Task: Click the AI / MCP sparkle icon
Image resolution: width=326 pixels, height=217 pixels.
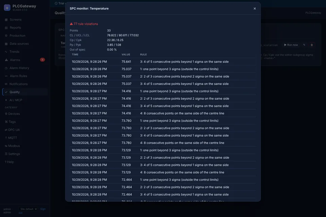Action: coord(6,100)
